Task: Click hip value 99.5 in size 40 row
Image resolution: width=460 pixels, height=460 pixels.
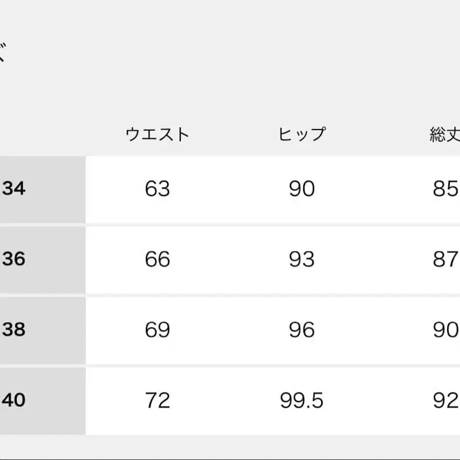Action: point(302,401)
